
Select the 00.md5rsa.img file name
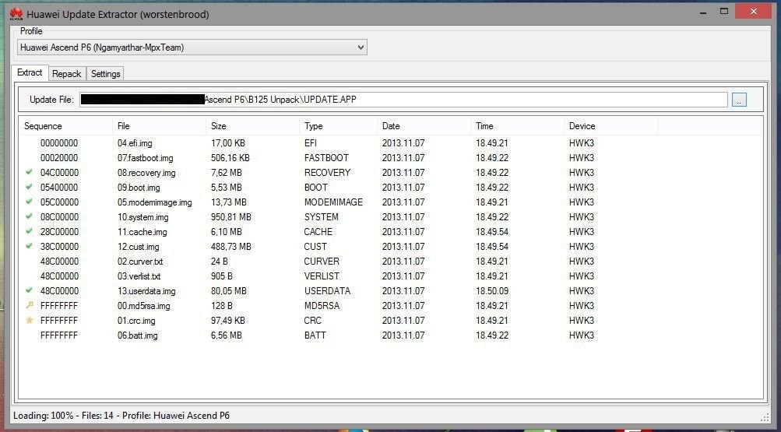click(x=144, y=306)
